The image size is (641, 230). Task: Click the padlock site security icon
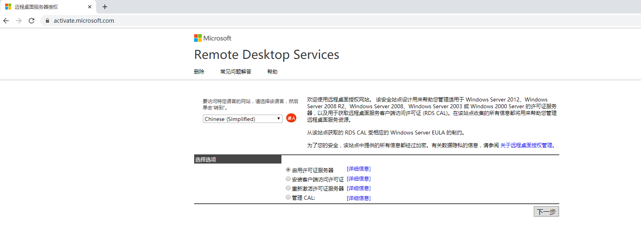(47, 21)
